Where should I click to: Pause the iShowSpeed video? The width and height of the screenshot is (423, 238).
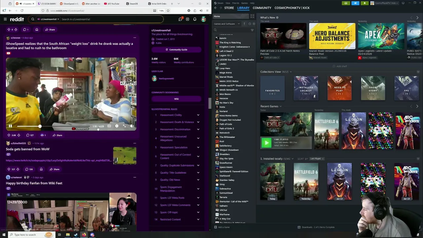10,126
